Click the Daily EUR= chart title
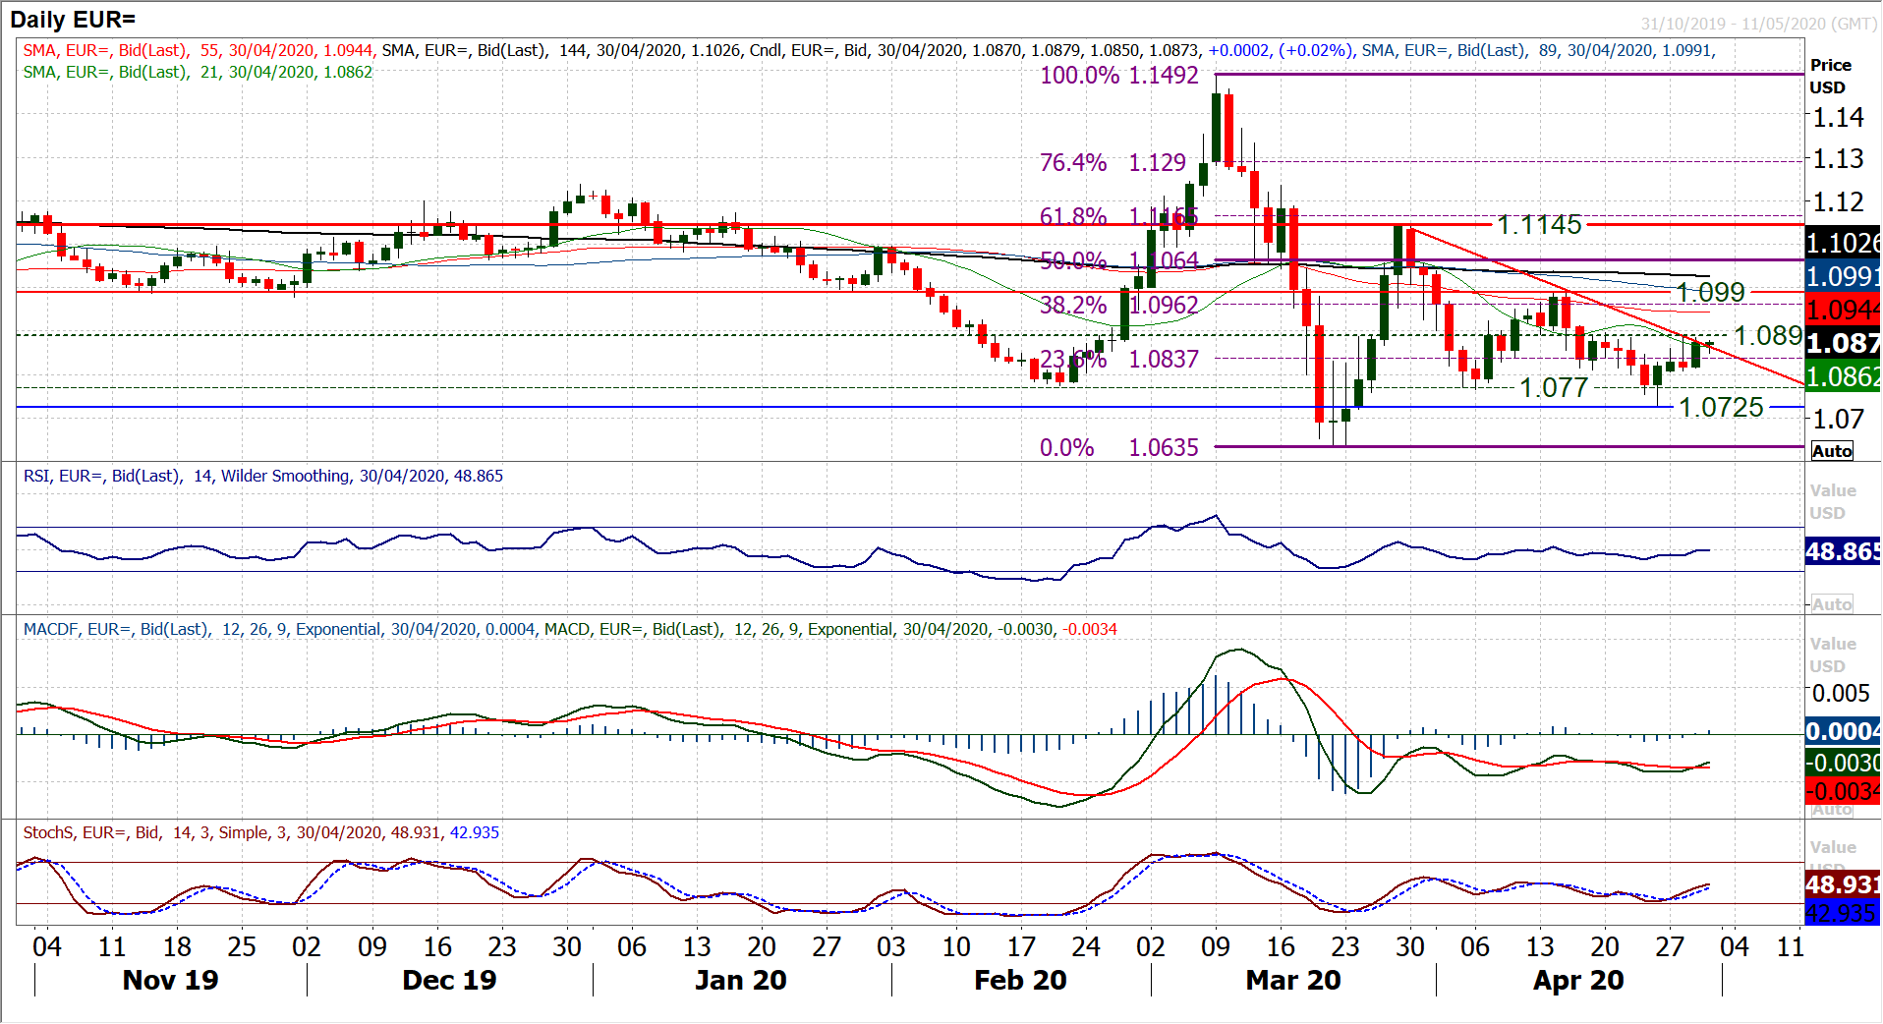Screen dimensions: 1883x1024 (73, 19)
